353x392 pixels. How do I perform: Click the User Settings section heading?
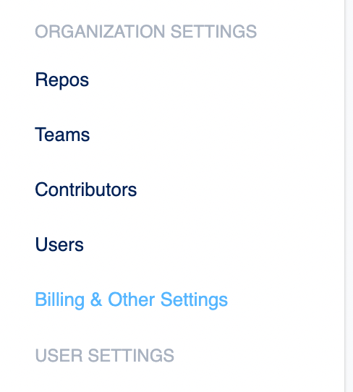click(x=104, y=355)
